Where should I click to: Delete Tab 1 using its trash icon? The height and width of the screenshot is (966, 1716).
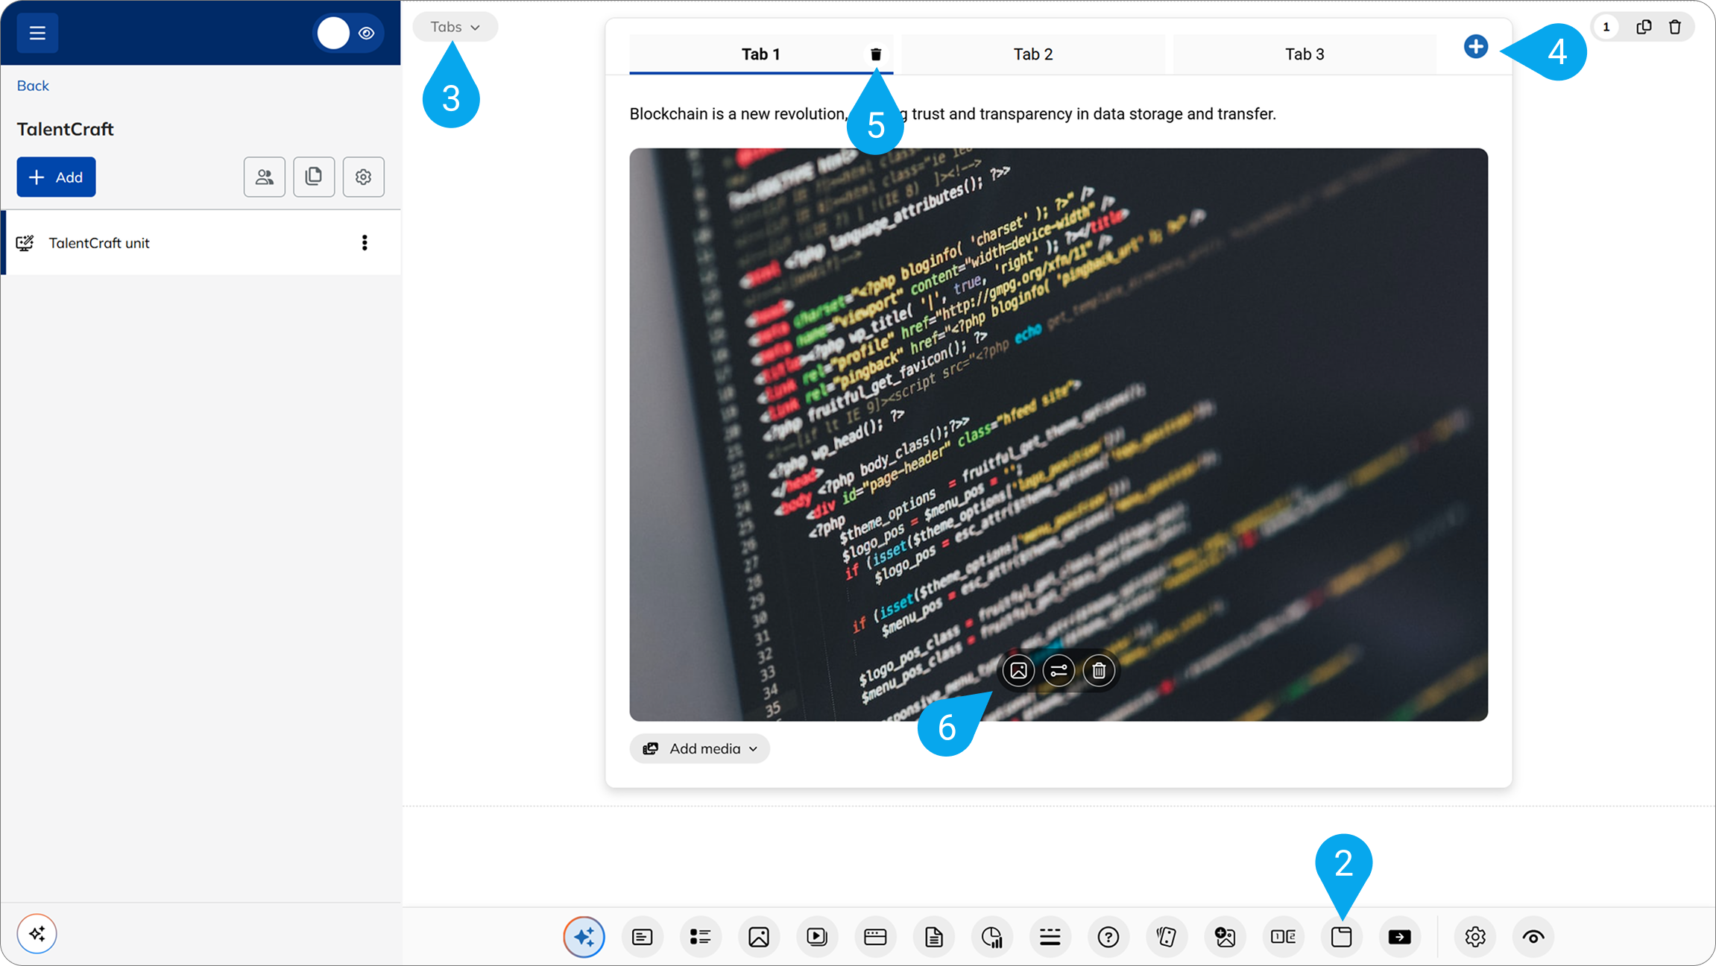pyautogui.click(x=876, y=54)
